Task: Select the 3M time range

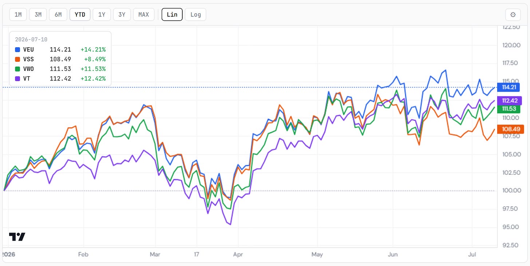Action: [38, 15]
